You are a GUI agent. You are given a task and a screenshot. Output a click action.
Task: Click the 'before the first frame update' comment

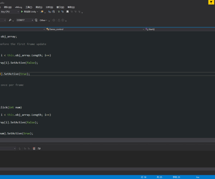tap(23, 44)
